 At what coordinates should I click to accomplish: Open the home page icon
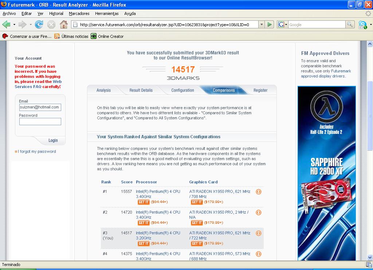(63, 24)
